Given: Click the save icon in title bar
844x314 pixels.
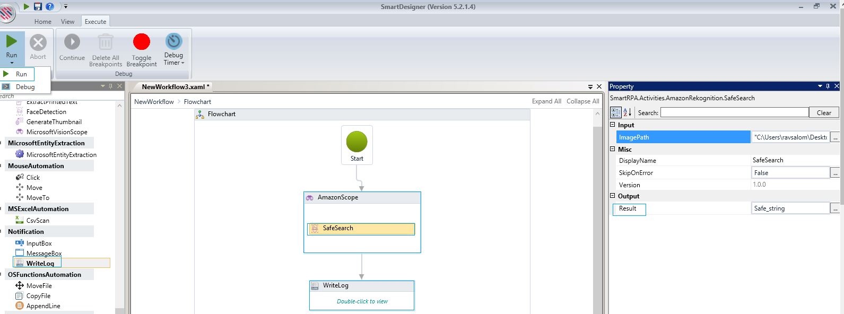Looking at the screenshot, I should click(x=38, y=6).
